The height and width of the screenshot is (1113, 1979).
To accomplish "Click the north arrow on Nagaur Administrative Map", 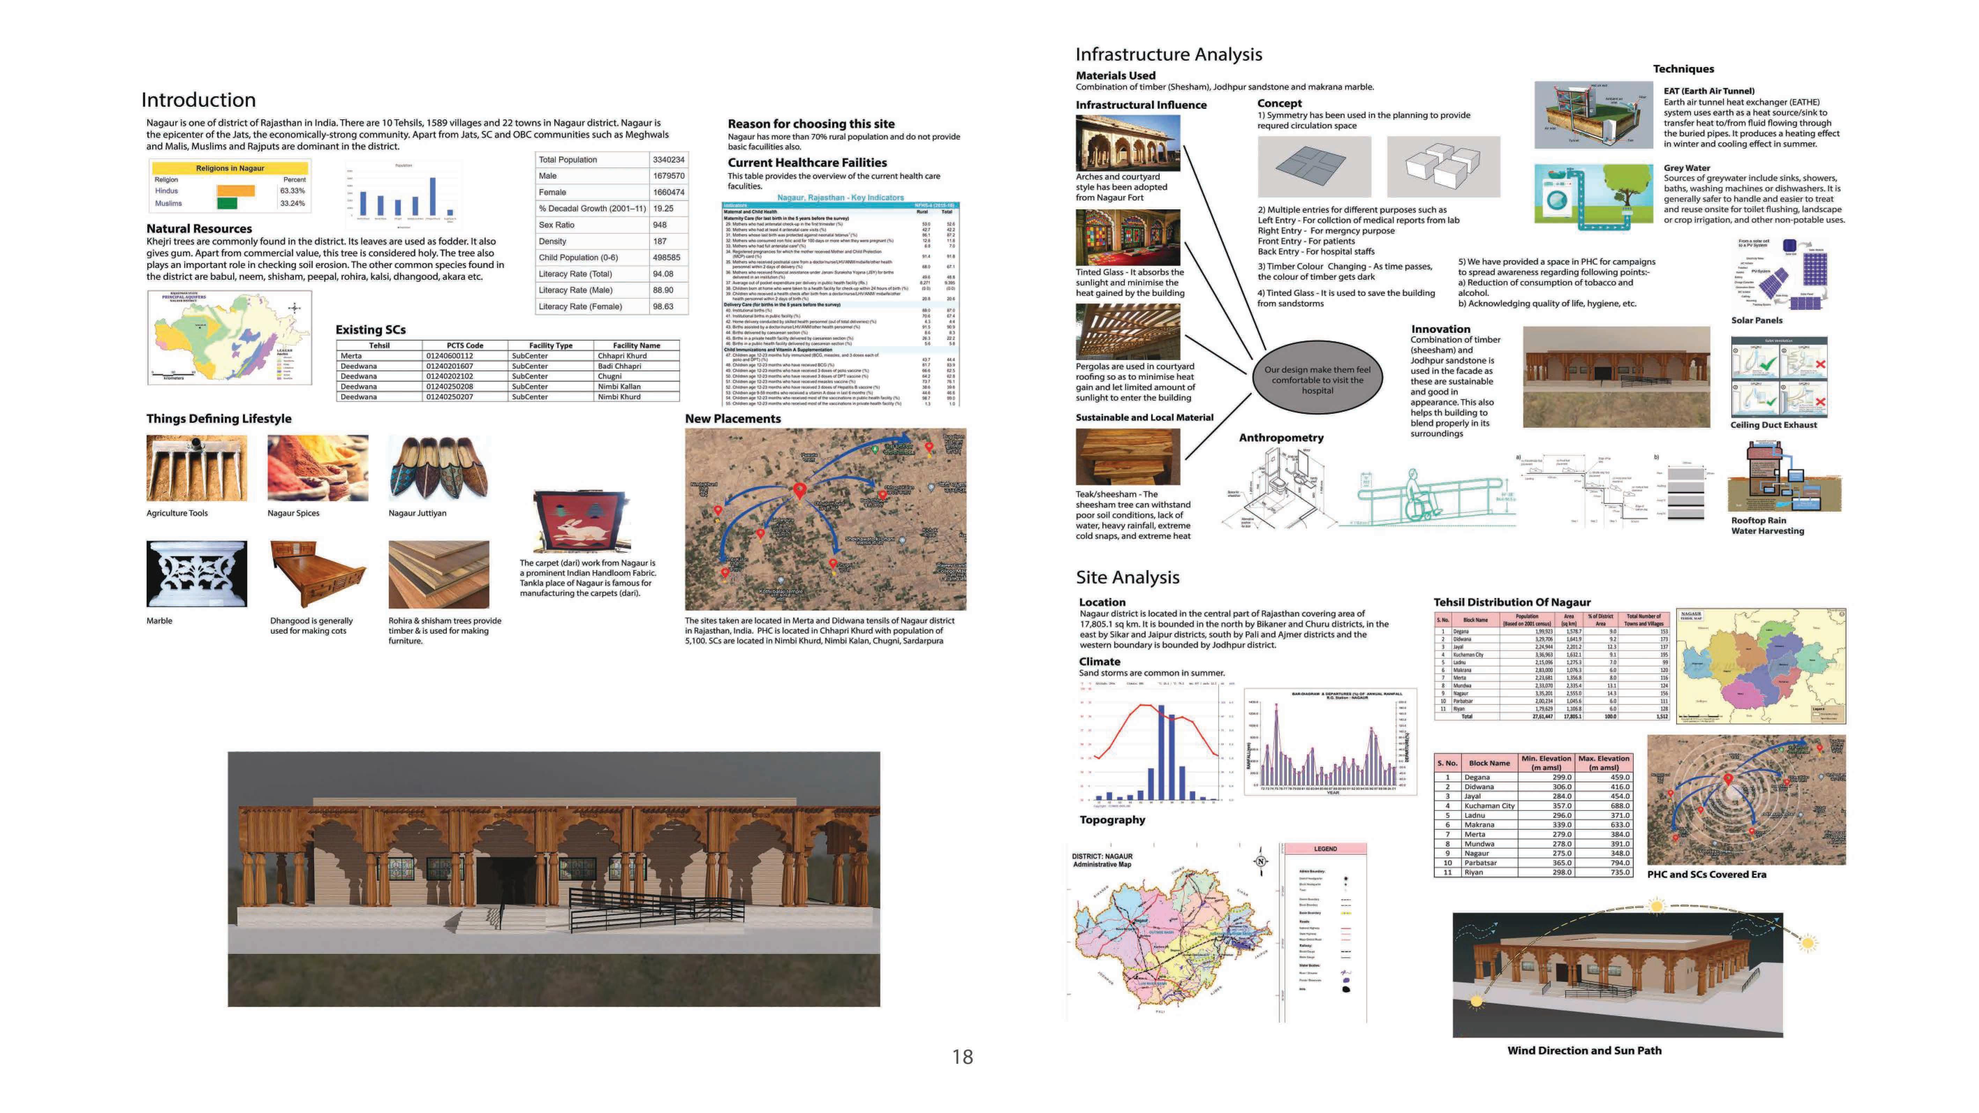I will pos(1261,861).
